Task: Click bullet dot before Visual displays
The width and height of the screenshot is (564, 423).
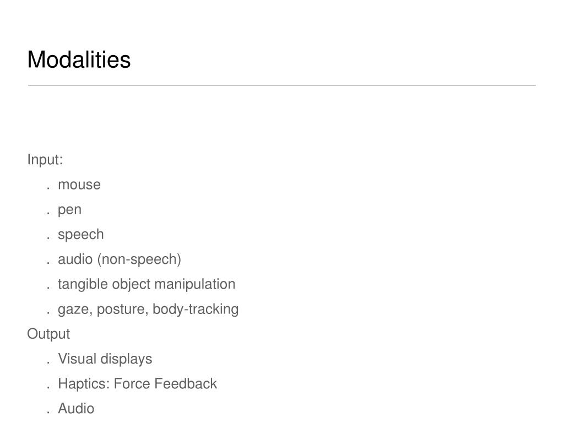Action: tap(48, 362)
